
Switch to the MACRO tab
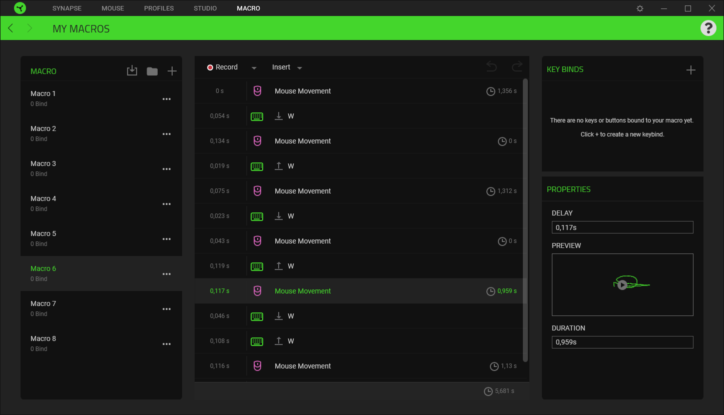click(249, 8)
